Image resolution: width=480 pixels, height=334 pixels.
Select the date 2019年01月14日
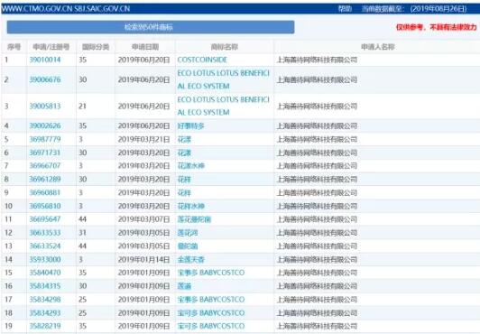point(143,259)
